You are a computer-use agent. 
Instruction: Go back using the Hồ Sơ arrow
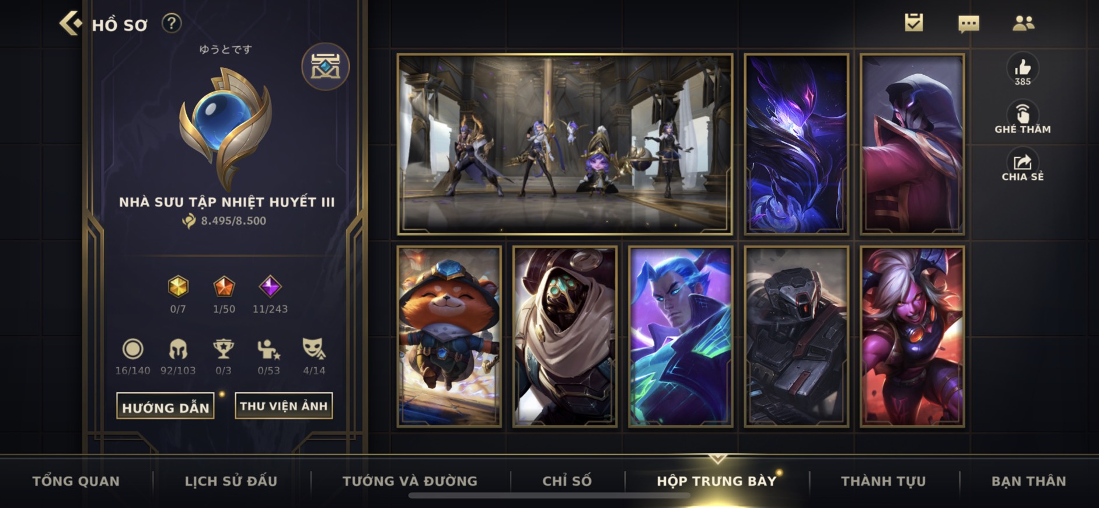pos(71,24)
